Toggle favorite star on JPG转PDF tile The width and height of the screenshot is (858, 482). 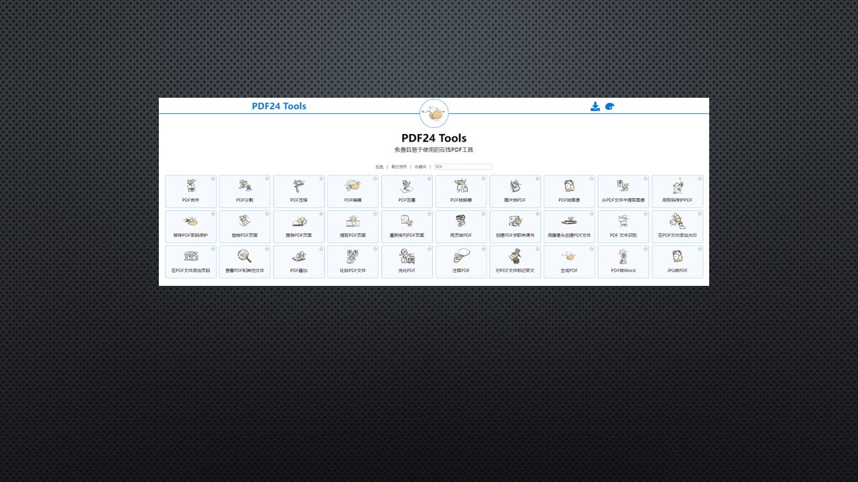click(x=700, y=249)
